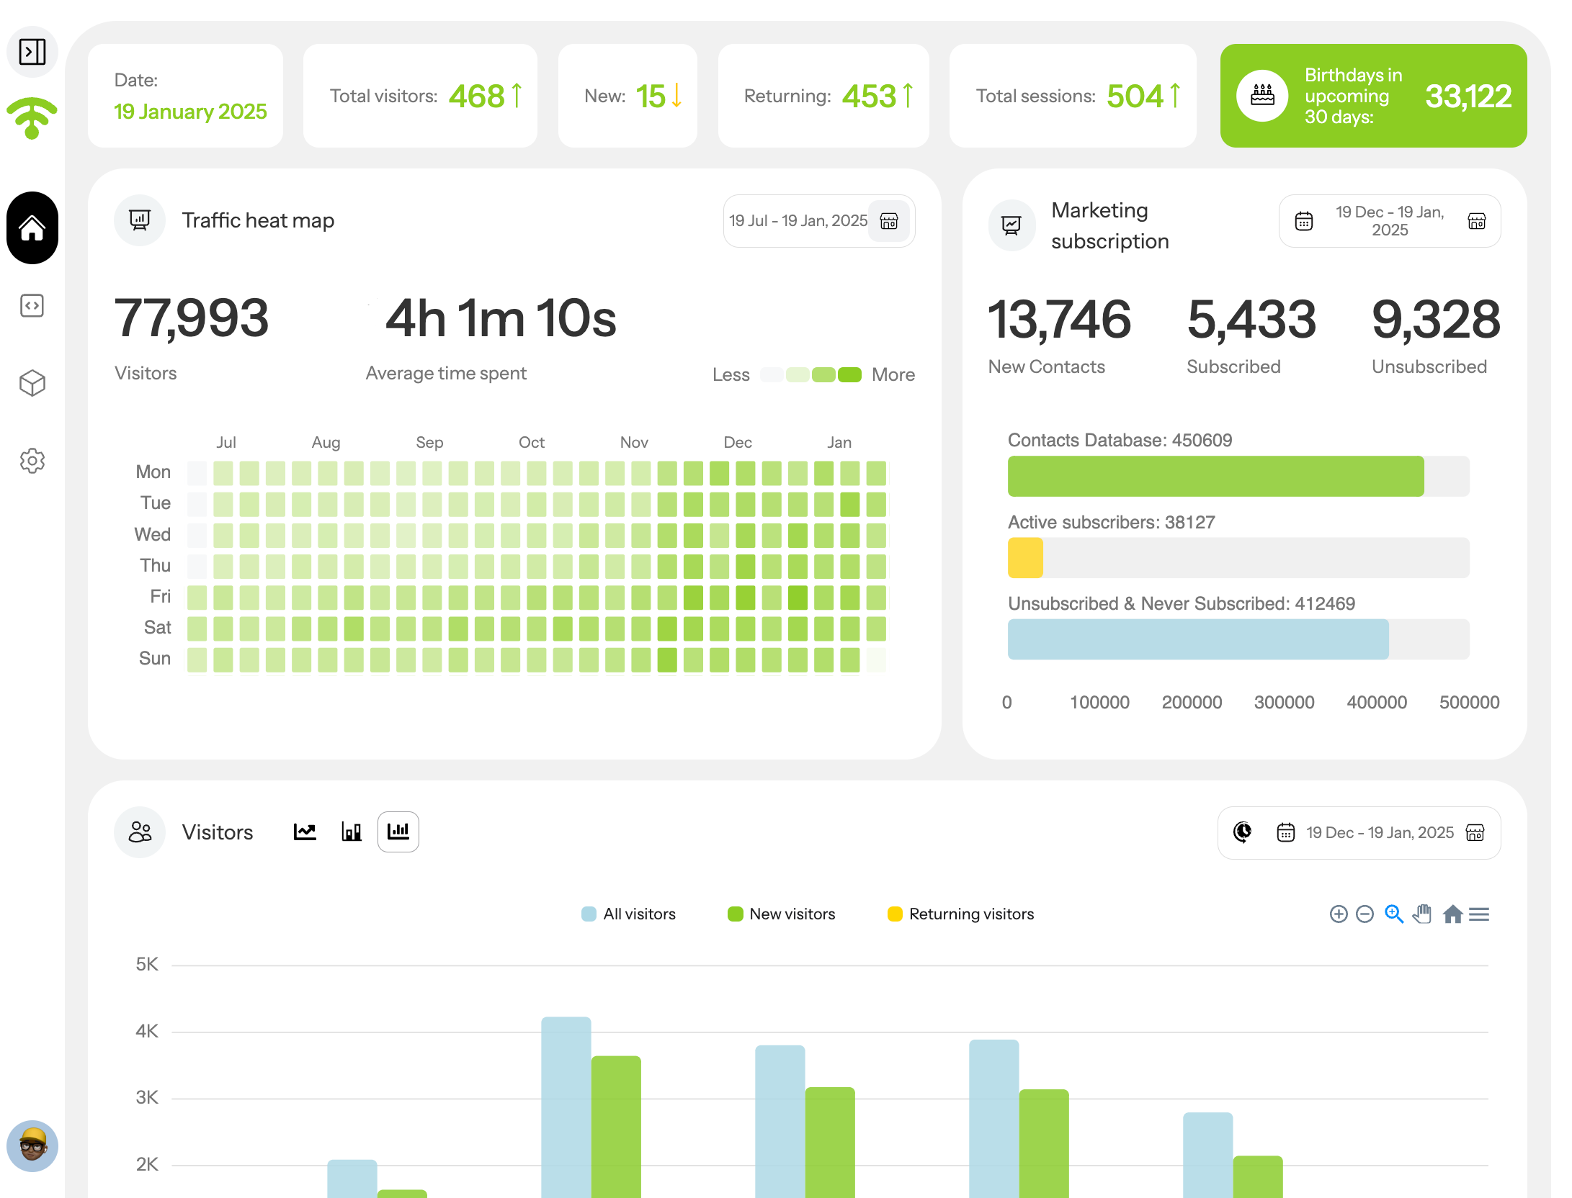The image size is (1572, 1198).
Task: Toggle the All visitors legend series
Action: [628, 914]
